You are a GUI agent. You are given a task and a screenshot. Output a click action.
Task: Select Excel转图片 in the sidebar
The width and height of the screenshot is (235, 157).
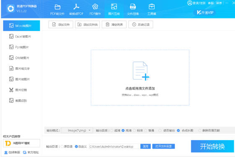pyautogui.click(x=22, y=36)
